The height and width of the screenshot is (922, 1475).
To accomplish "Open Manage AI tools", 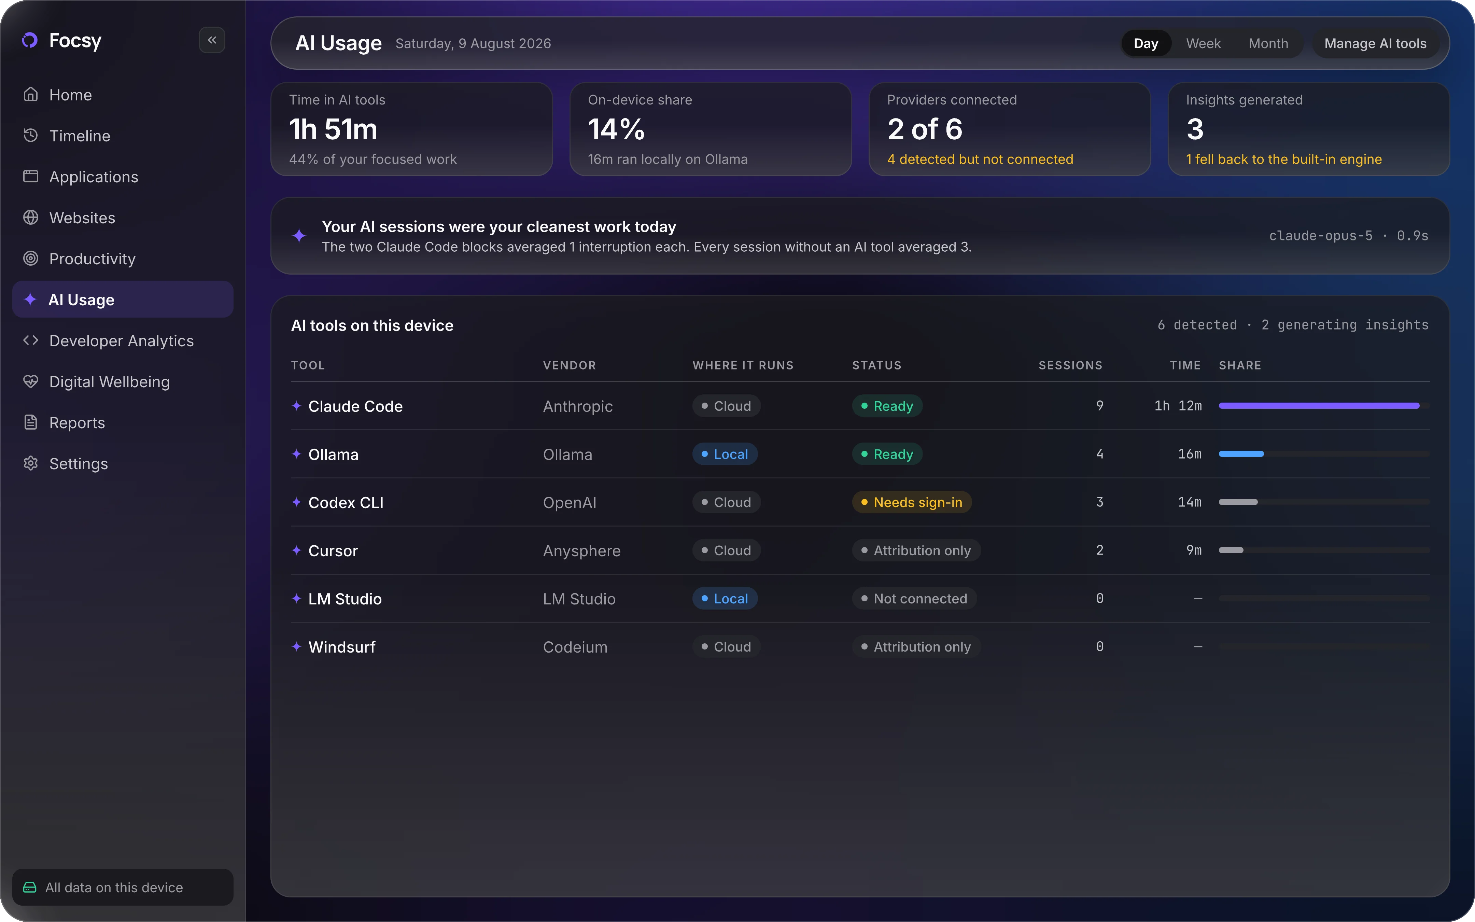I will pos(1375,43).
